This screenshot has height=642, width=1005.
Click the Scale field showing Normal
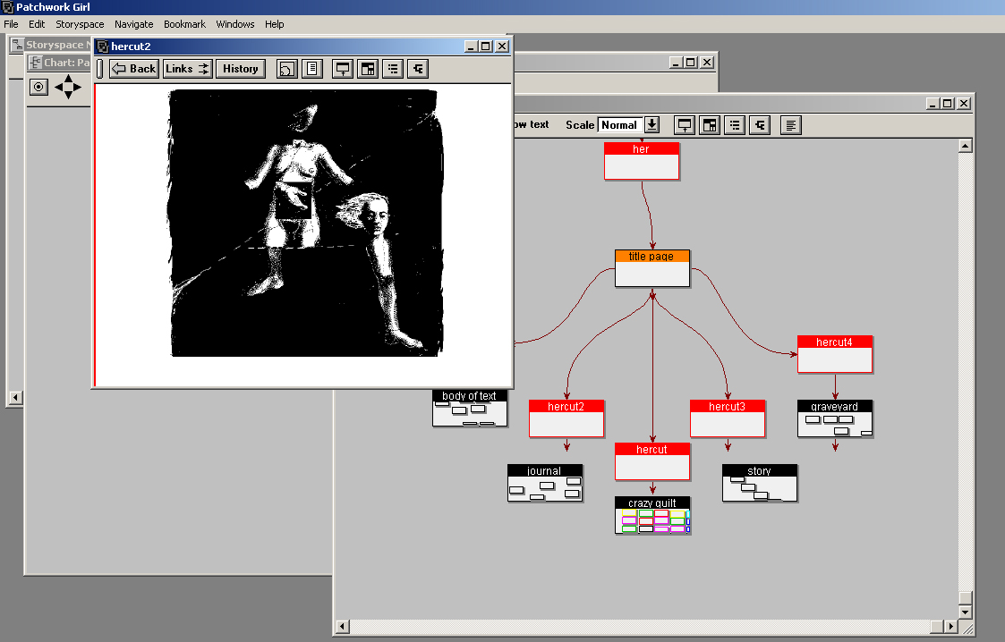coord(620,125)
